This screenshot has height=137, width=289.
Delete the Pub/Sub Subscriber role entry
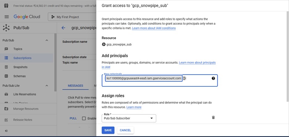click(x=213, y=118)
